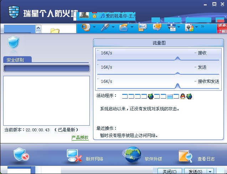The width and height of the screenshot is (227, 174).
Task: Show more toolbar items with the » chevron
Action: tap(202, 26)
